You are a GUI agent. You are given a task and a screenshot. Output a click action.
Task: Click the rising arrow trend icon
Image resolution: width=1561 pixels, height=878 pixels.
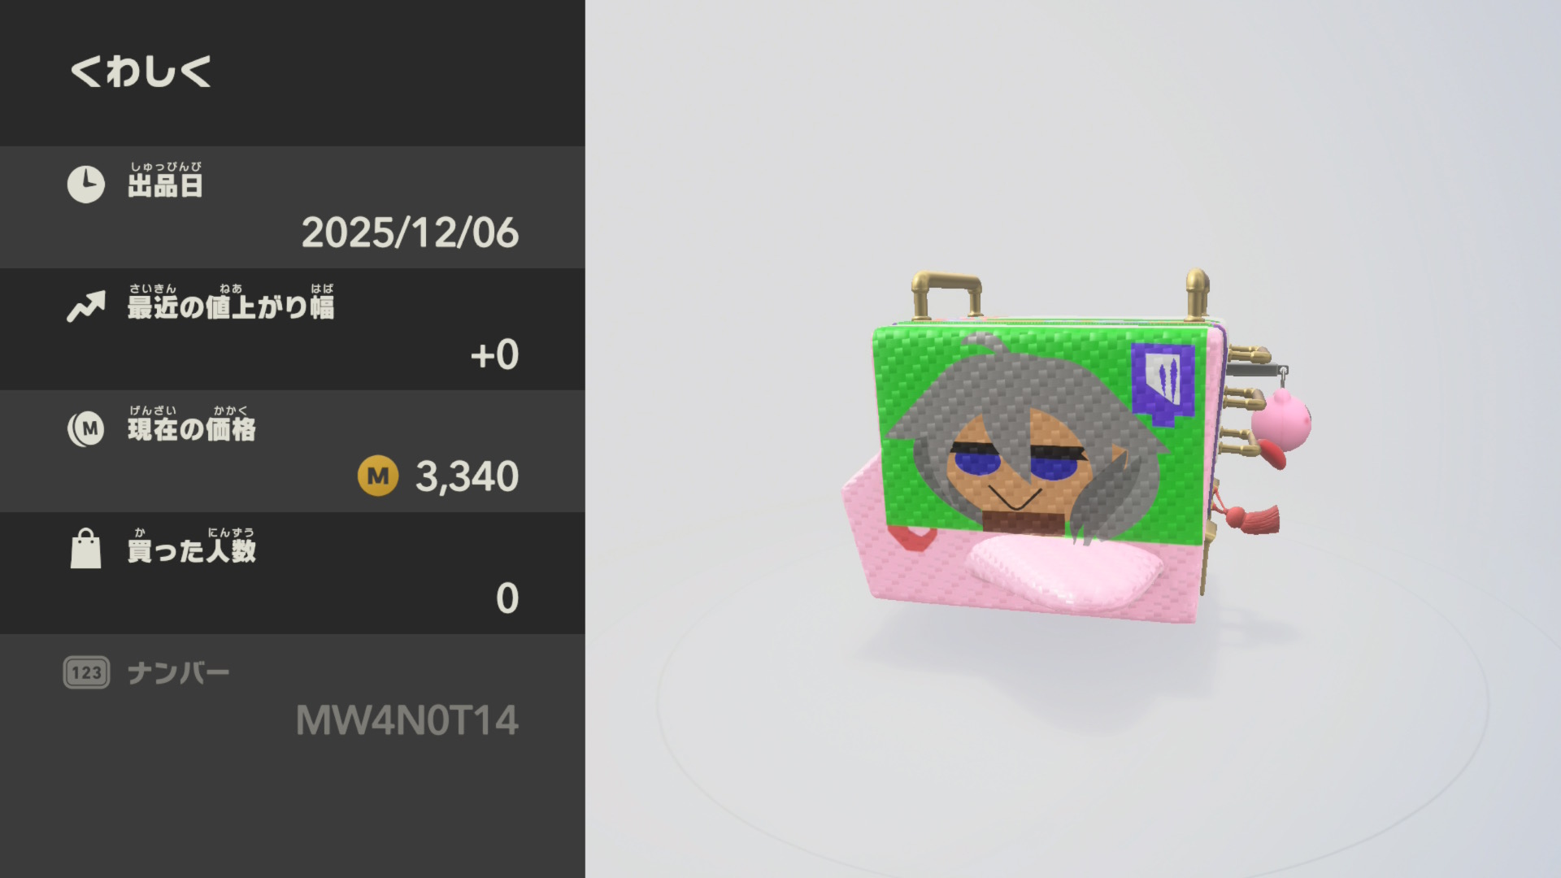pyautogui.click(x=86, y=306)
